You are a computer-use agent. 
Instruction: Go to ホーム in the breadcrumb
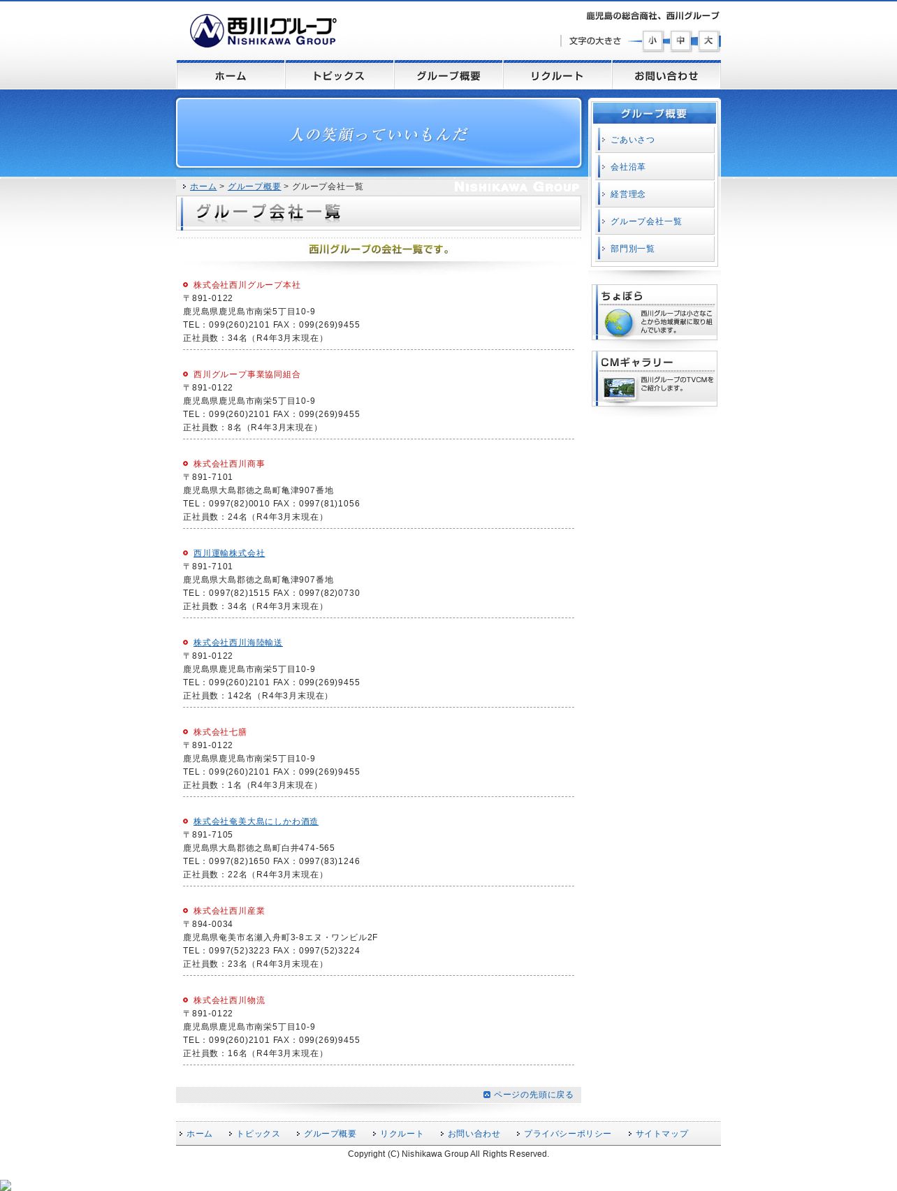click(203, 187)
